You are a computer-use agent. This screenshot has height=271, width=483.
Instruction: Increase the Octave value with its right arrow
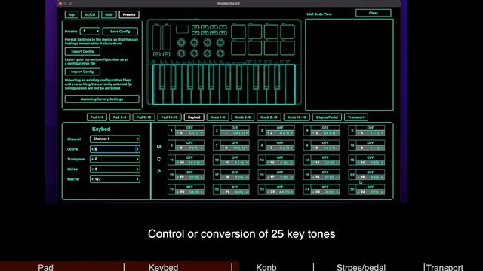pos(137,149)
